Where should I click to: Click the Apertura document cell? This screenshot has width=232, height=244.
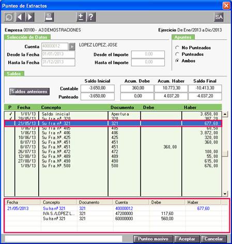tap(120, 114)
